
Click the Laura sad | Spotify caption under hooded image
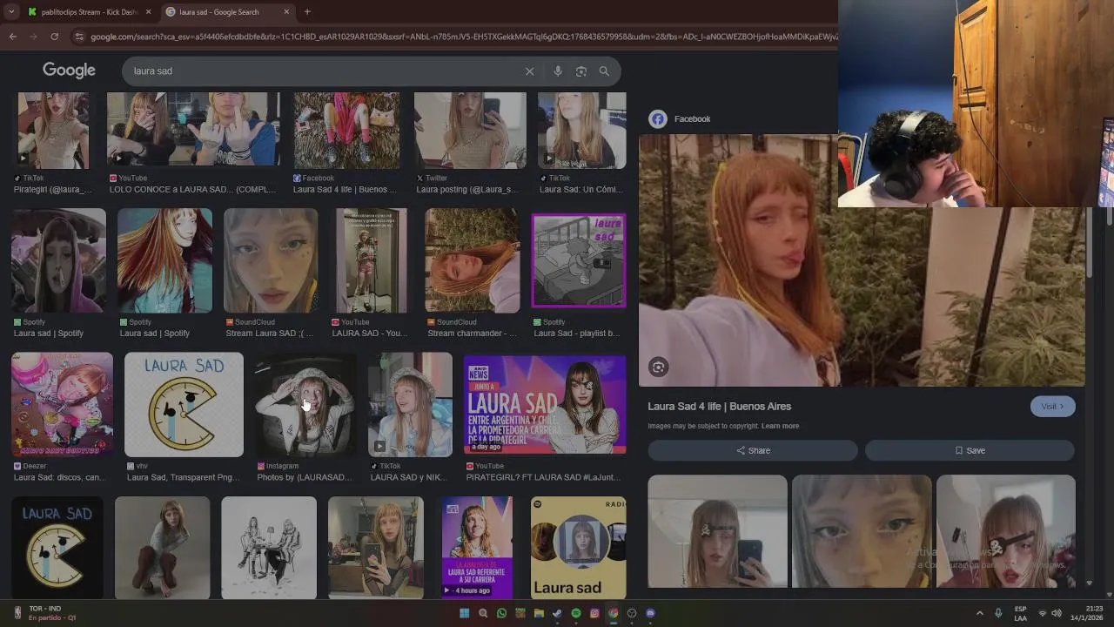coord(49,334)
